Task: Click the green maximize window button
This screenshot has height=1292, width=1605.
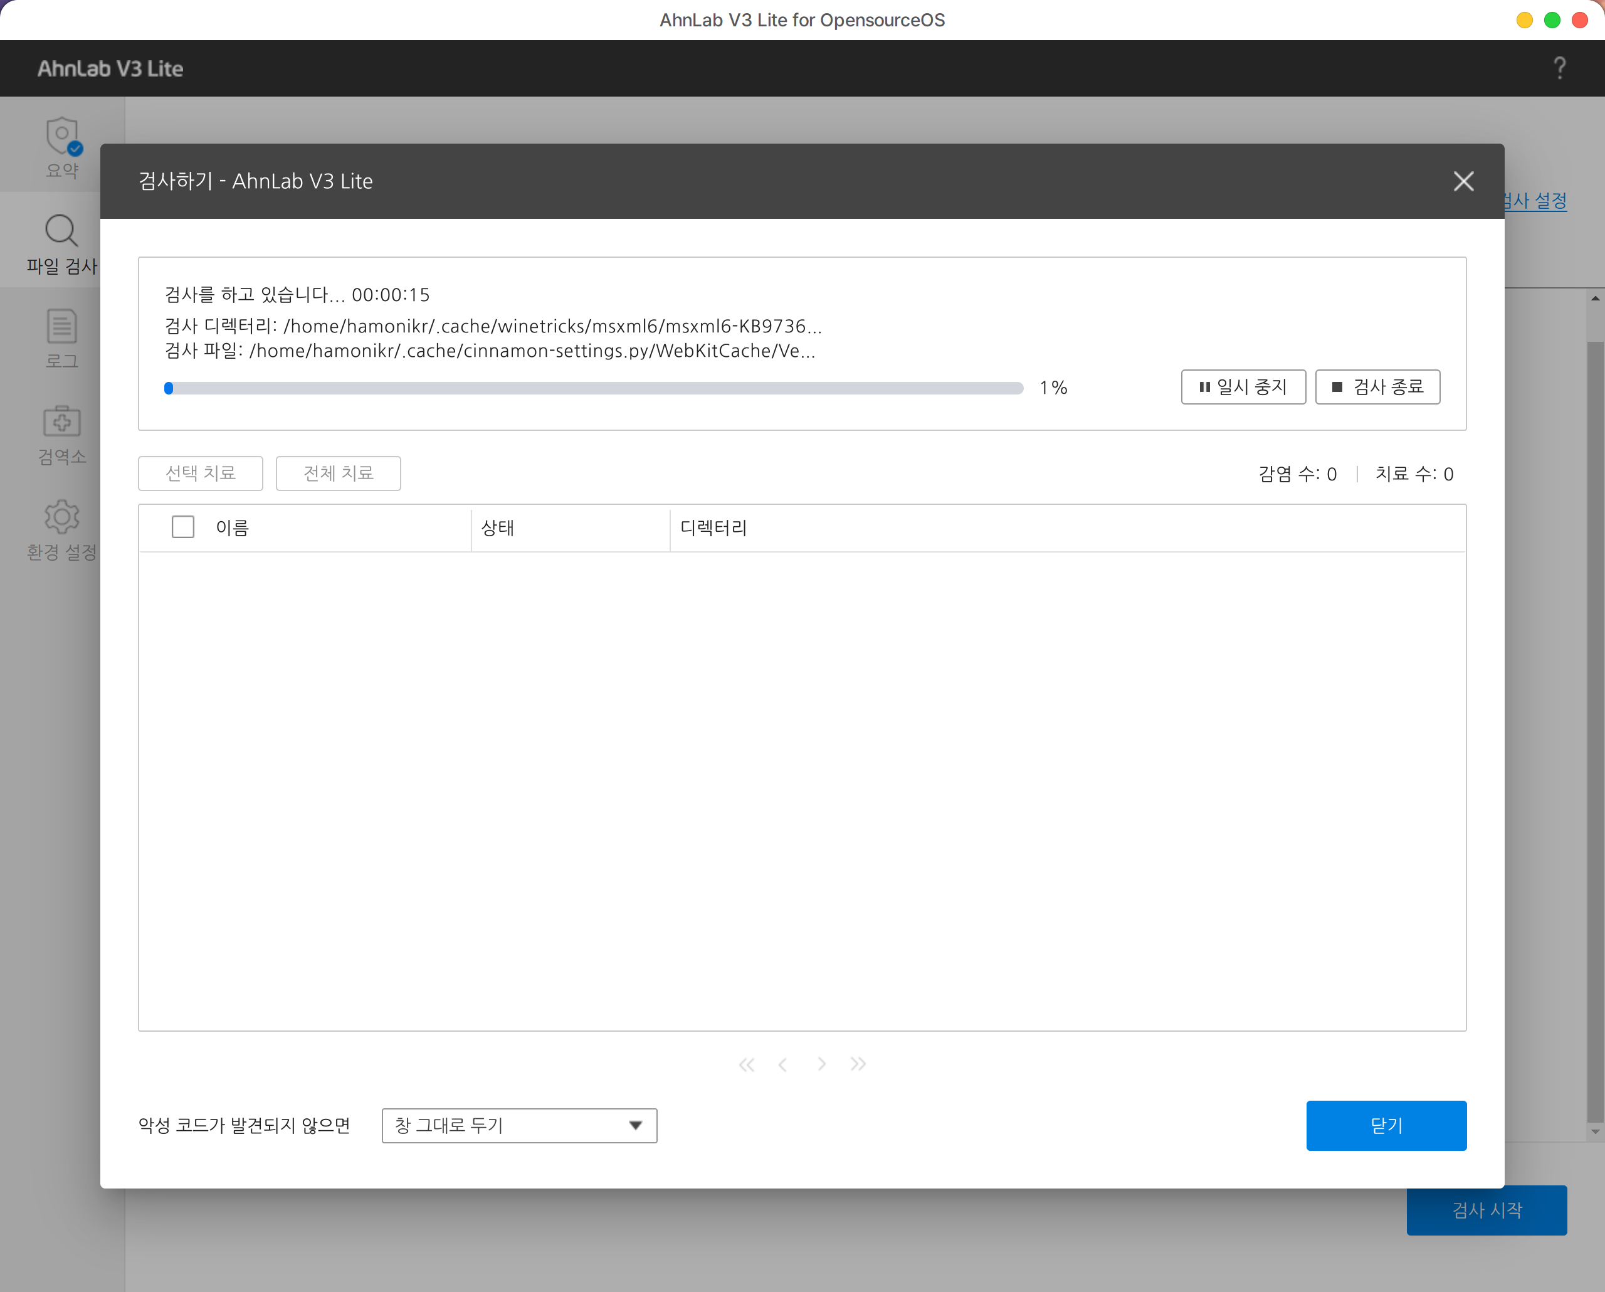Action: click(x=1552, y=20)
